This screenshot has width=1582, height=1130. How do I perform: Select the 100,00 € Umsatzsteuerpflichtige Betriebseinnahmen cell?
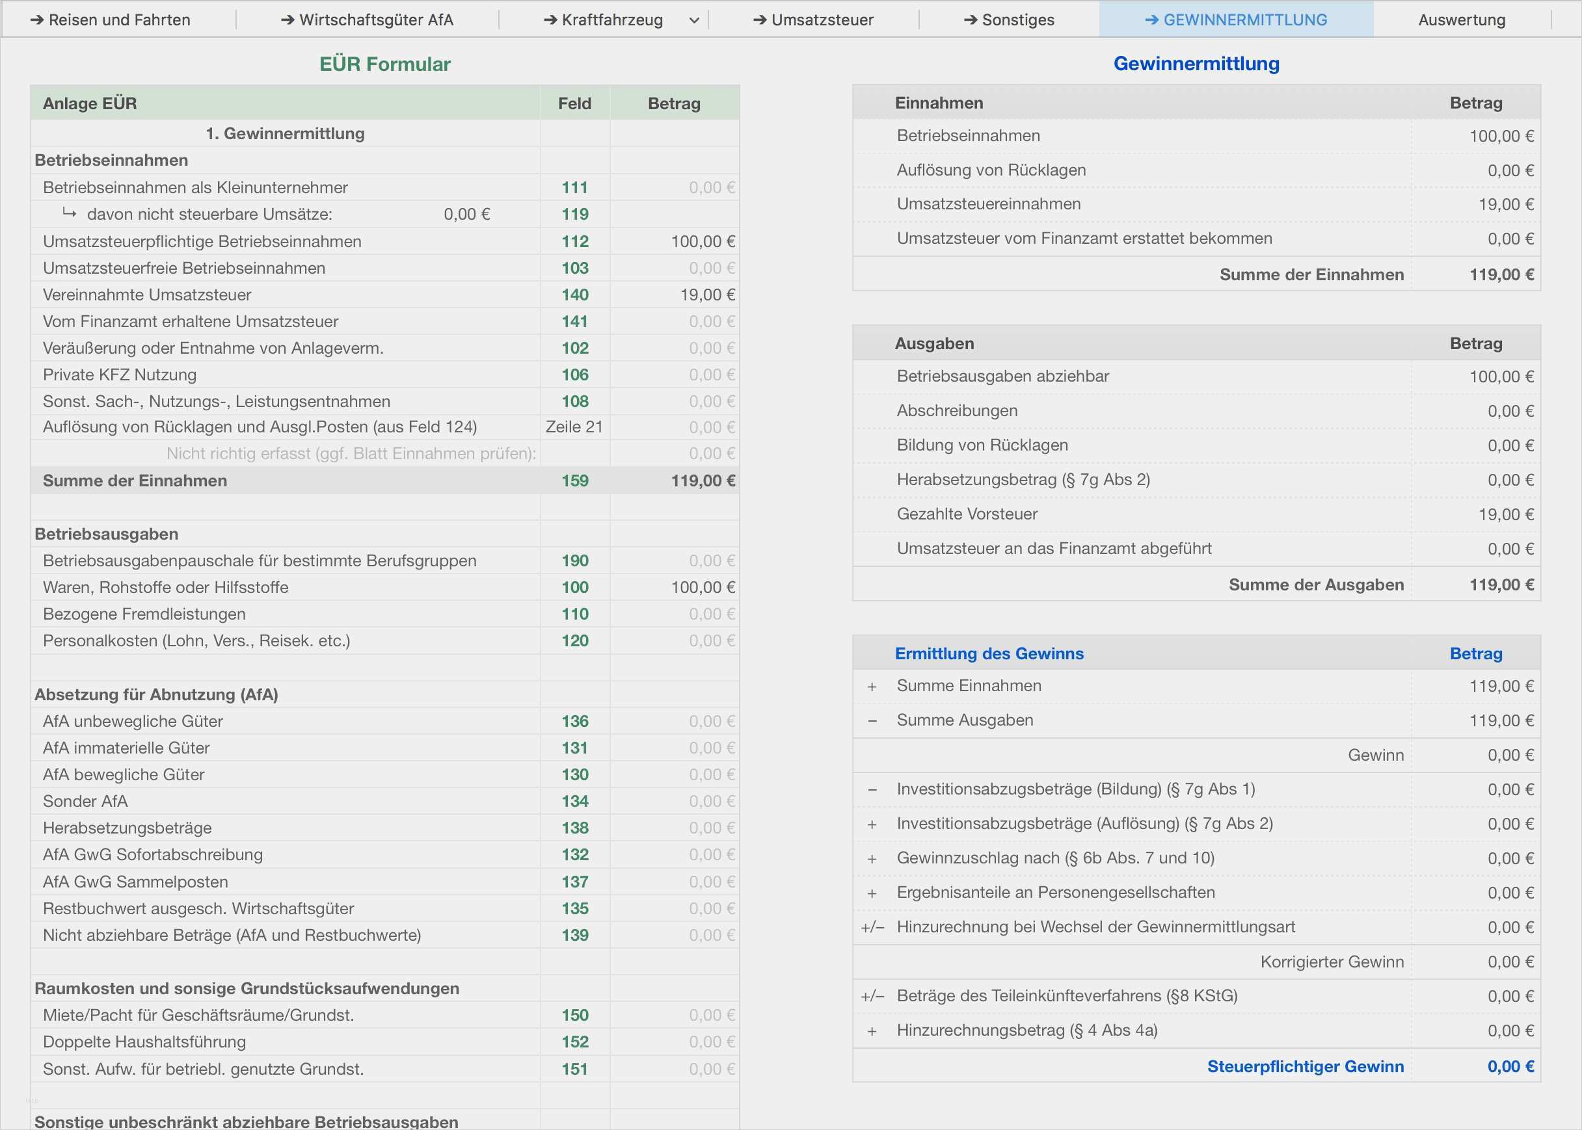[x=702, y=241]
